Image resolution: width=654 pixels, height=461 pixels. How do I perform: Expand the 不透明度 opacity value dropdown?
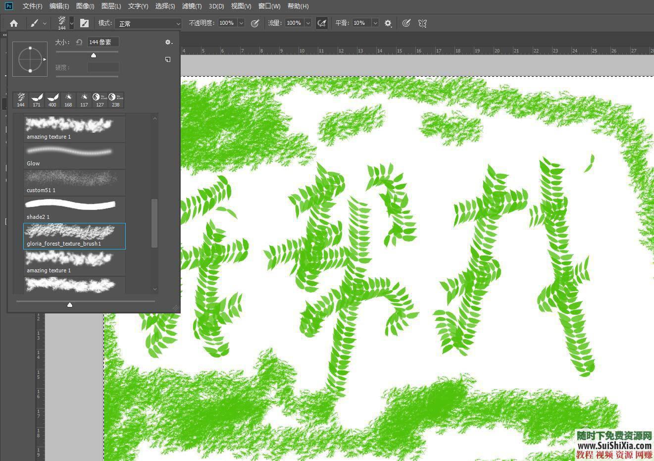coord(241,23)
